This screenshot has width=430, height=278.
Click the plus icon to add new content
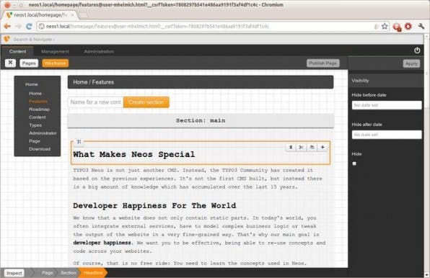[322, 147]
